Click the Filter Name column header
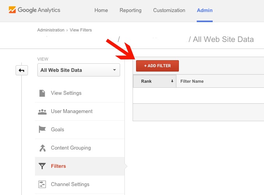The image size is (264, 195). pyautogui.click(x=192, y=81)
